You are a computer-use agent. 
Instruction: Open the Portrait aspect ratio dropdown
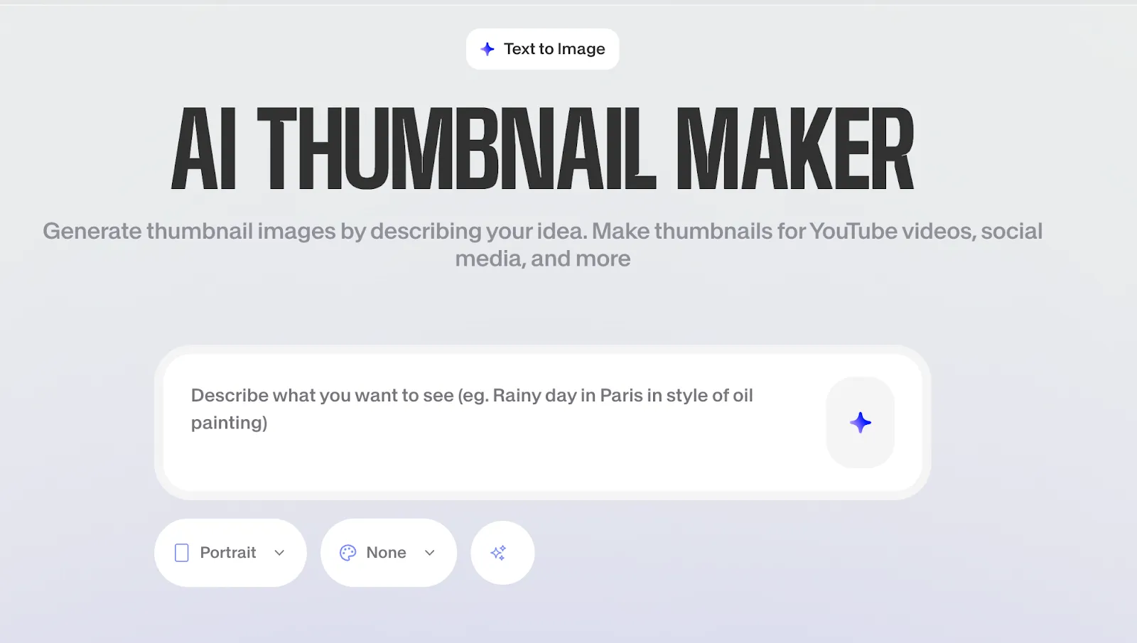click(x=230, y=553)
